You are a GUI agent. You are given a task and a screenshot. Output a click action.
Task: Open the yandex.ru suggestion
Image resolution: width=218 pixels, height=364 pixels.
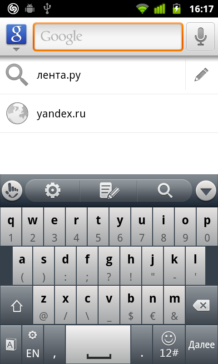pos(109,113)
